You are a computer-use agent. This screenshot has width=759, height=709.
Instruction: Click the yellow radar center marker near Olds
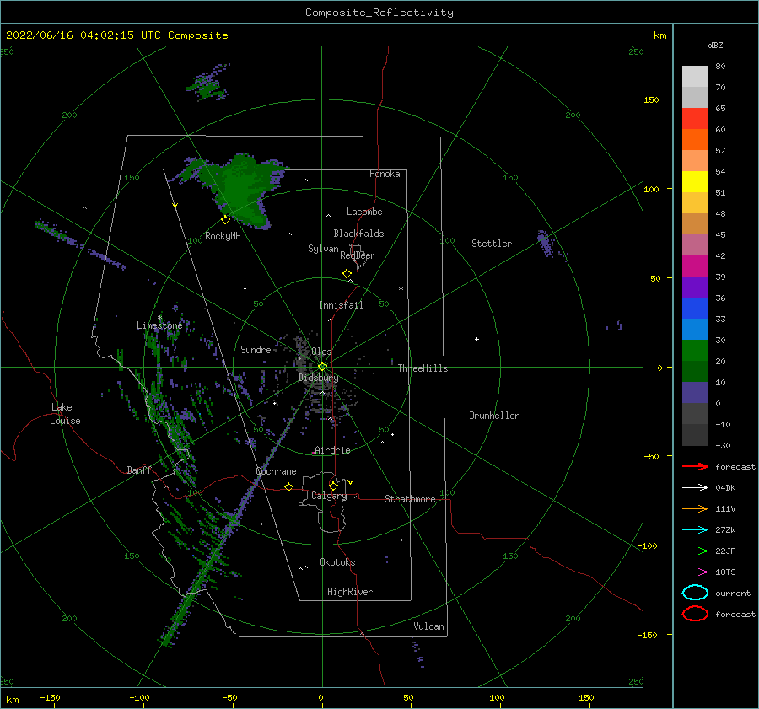(x=322, y=367)
